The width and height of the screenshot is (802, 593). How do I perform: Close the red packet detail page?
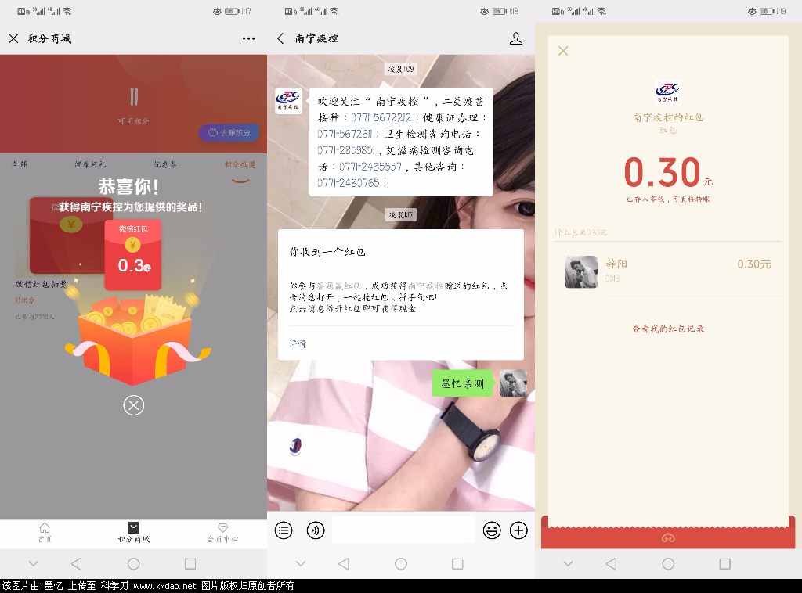click(x=563, y=51)
